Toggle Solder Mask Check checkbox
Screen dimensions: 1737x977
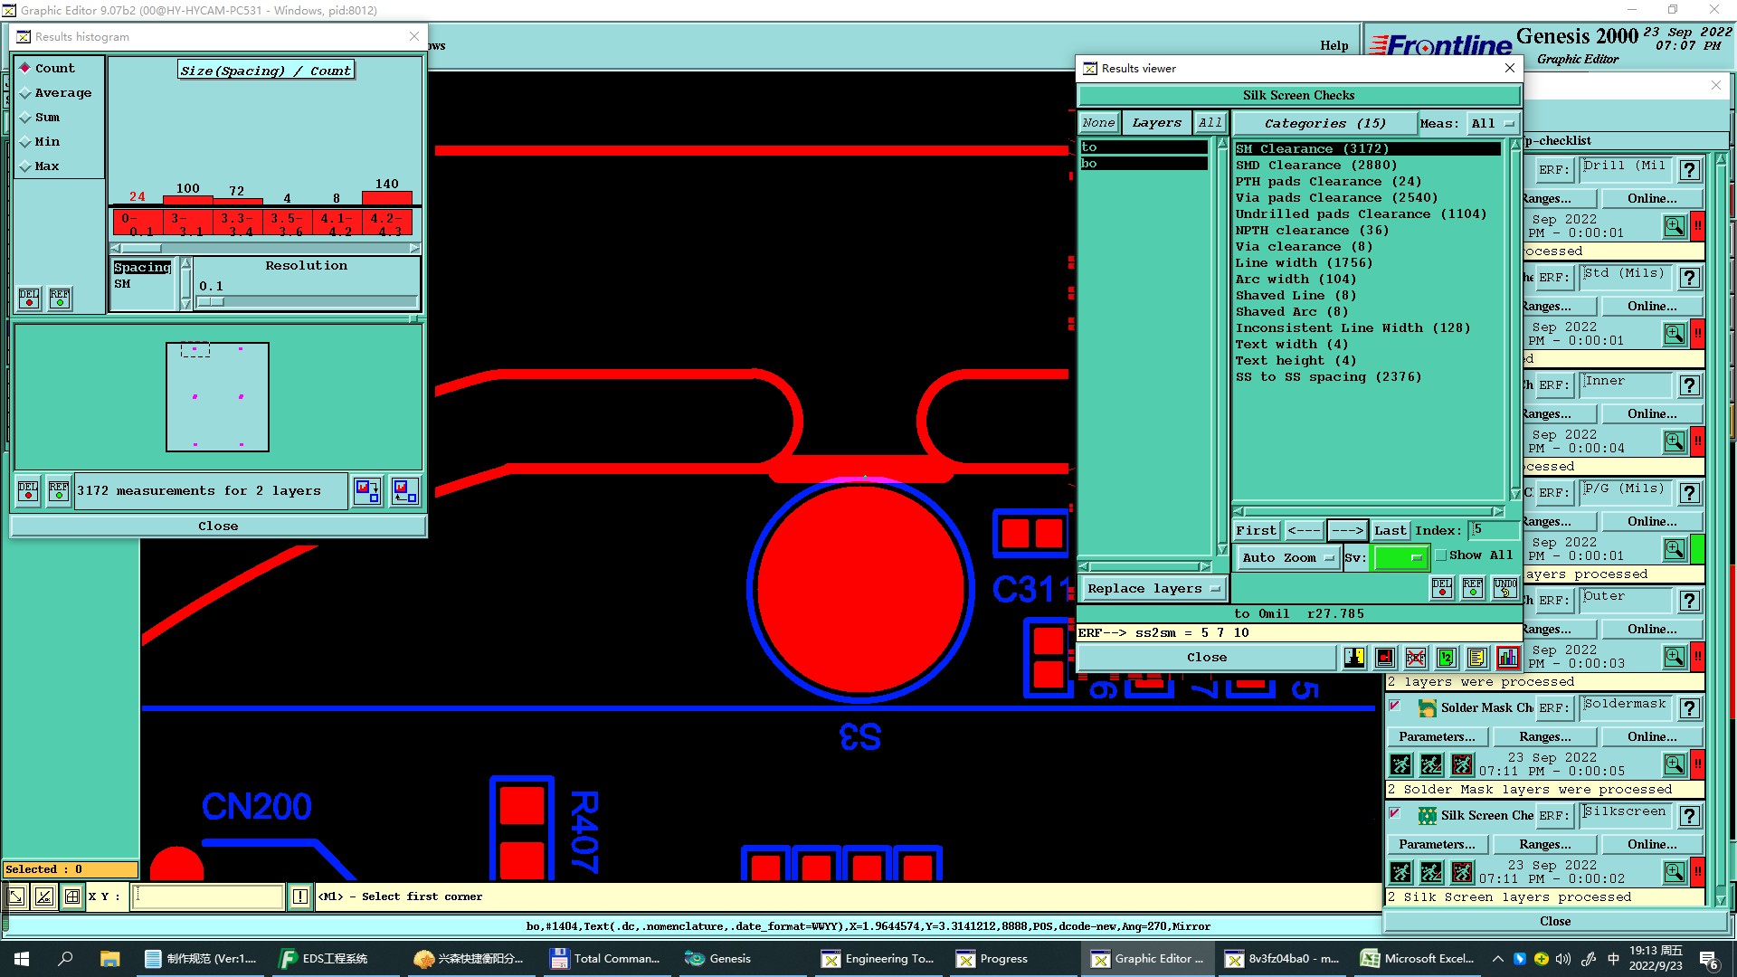[1395, 706]
